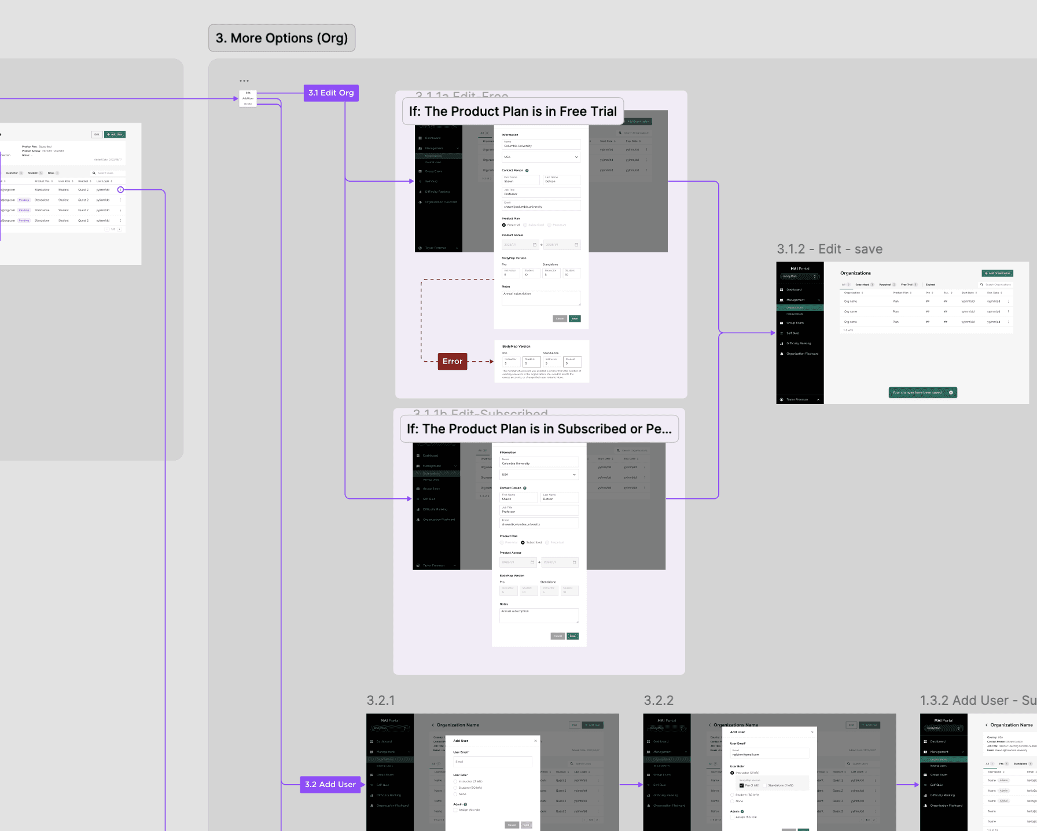1037x831 pixels.
Task: Check Standalone (1 left) box in 3.2.2
Action: (x=765, y=785)
